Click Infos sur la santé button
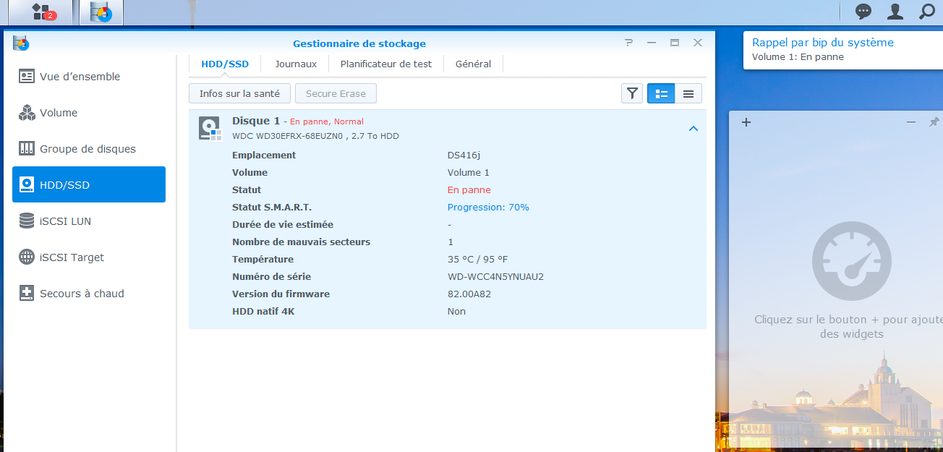The width and height of the screenshot is (943, 452). tap(239, 93)
